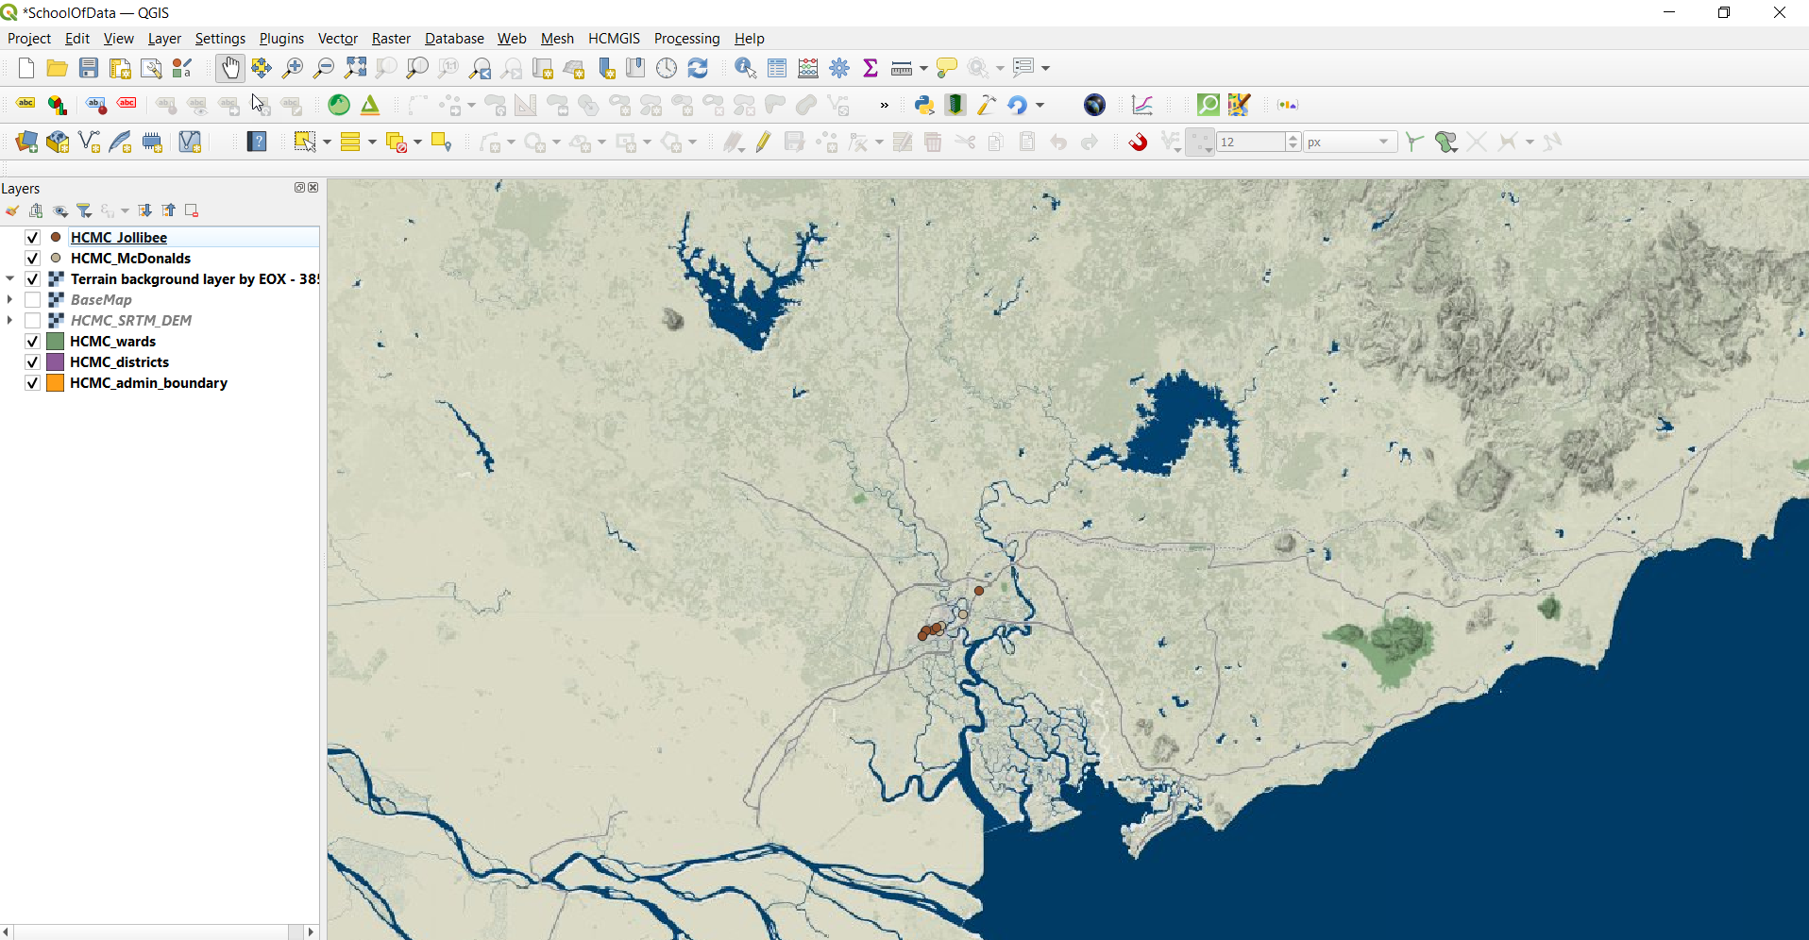The height and width of the screenshot is (940, 1809).
Task: Collapse all items in the Layers panel
Action: coord(168,210)
